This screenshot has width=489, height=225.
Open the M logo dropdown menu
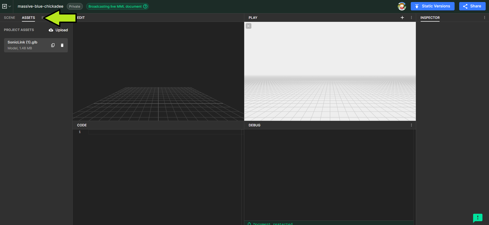click(x=7, y=6)
